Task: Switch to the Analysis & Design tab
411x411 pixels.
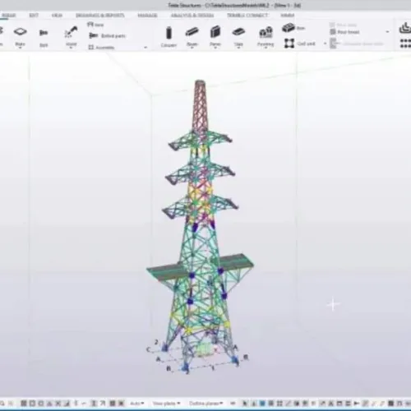Action: click(192, 16)
